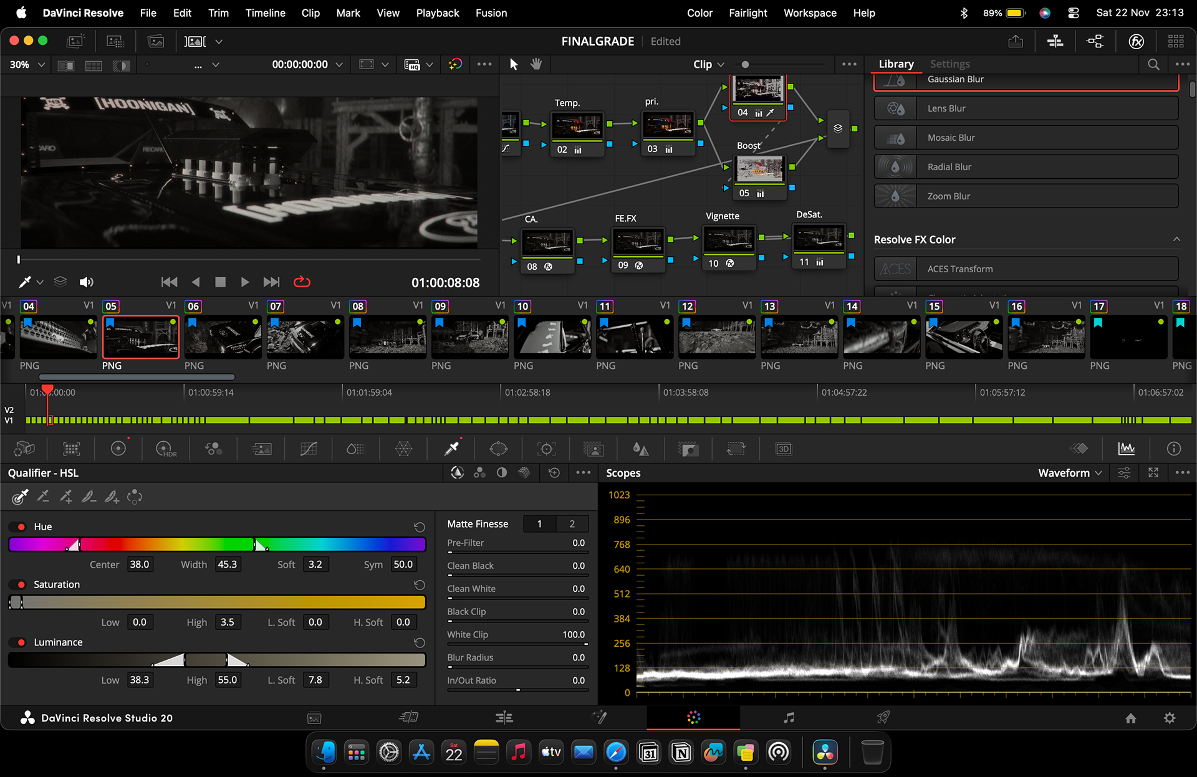This screenshot has width=1197, height=777.
Task: Collapse the Resolve FX Color section
Action: [1176, 239]
